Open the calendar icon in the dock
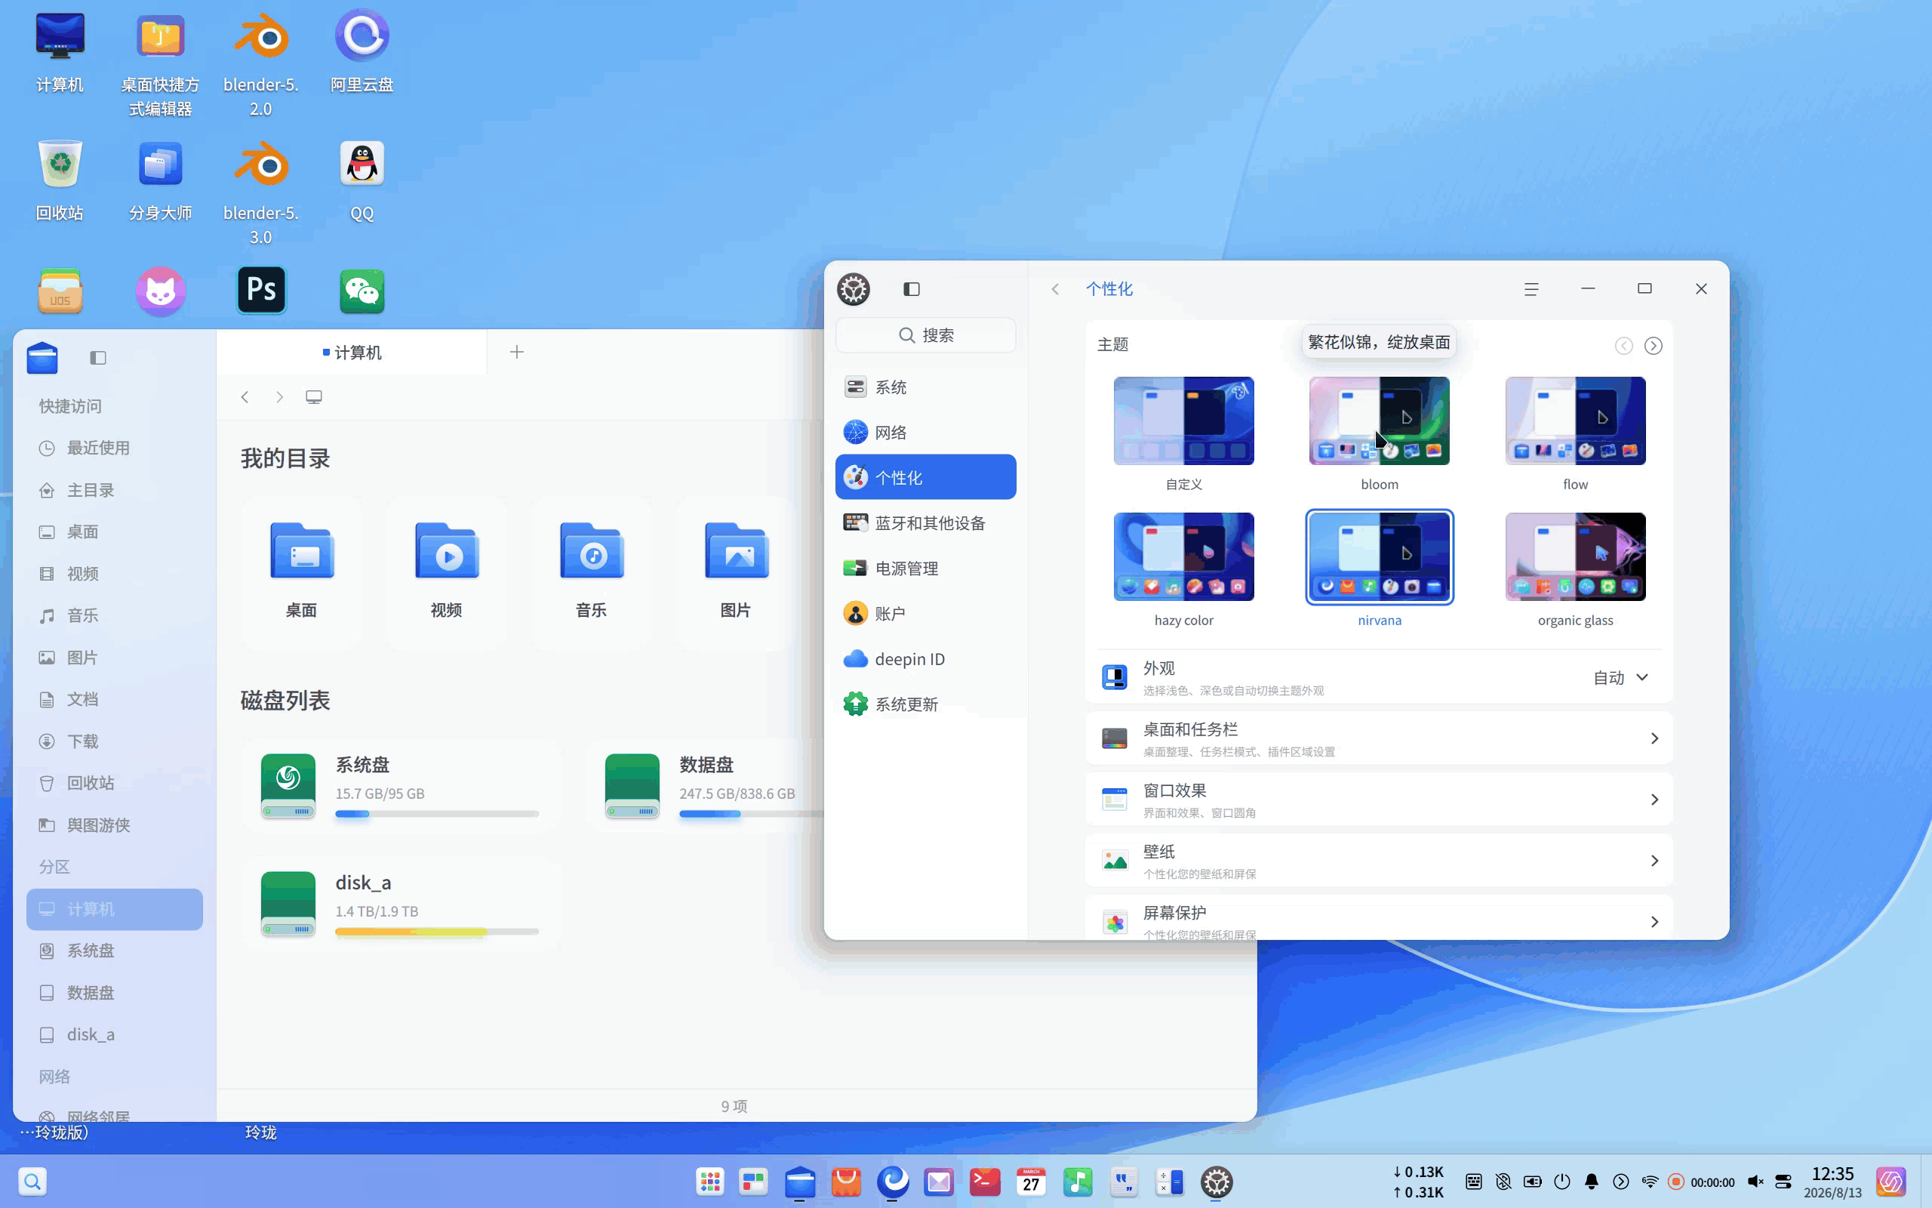The height and width of the screenshot is (1208, 1932). click(1031, 1182)
